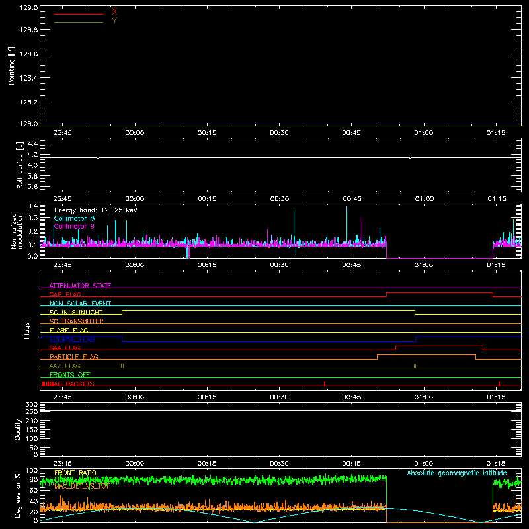Click the GAP_FLAG rising step near 00:52

pos(387,294)
